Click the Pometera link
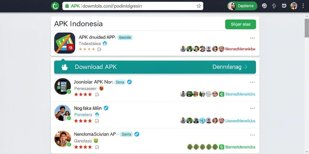 (x=83, y=115)
